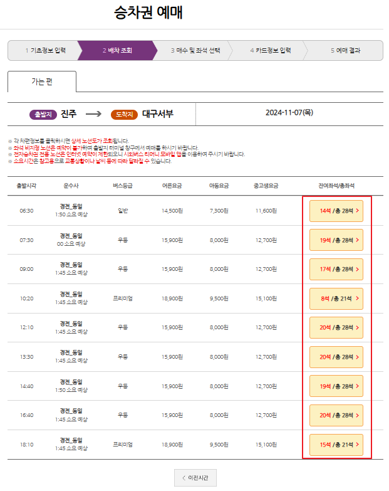Screen dimensions: 389x491
Task: Click the 출발지 purple badge
Action: (x=43, y=115)
